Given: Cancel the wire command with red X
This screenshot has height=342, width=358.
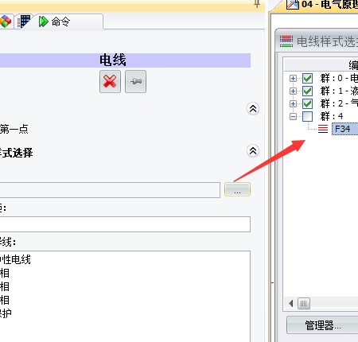Looking at the screenshot, I should [x=110, y=81].
